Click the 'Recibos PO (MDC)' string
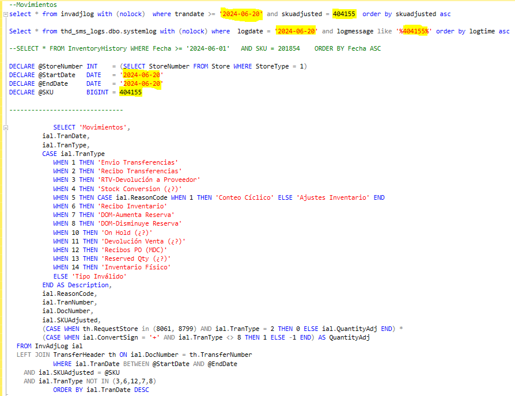515x396 pixels. 134,250
